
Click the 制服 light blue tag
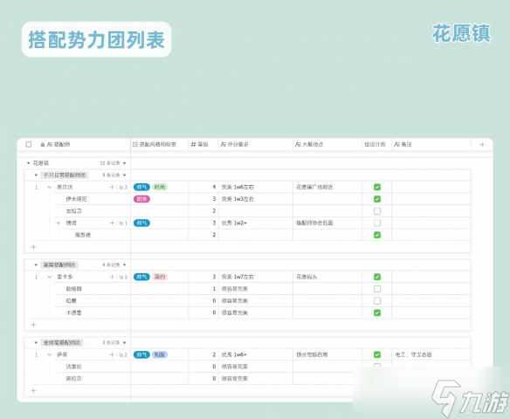pos(159,354)
